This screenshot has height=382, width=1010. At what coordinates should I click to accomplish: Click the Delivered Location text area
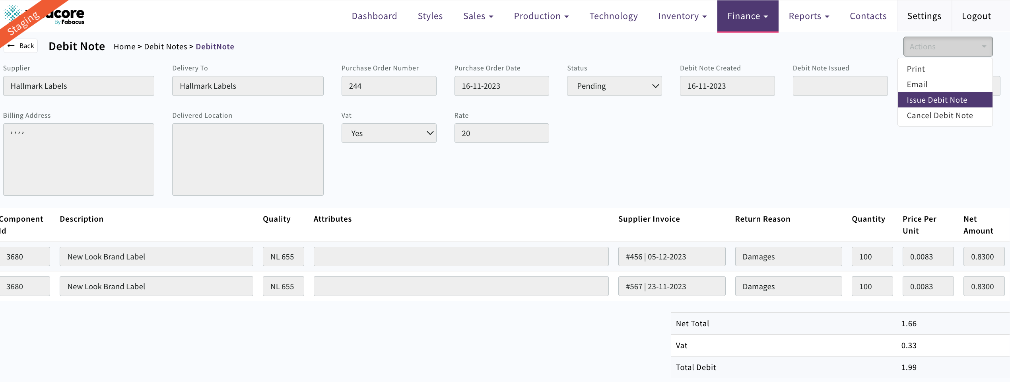point(248,159)
